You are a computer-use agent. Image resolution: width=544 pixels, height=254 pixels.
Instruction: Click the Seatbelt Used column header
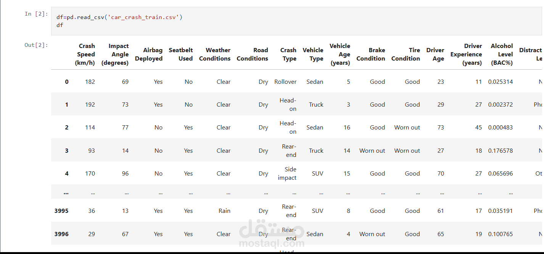(181, 54)
